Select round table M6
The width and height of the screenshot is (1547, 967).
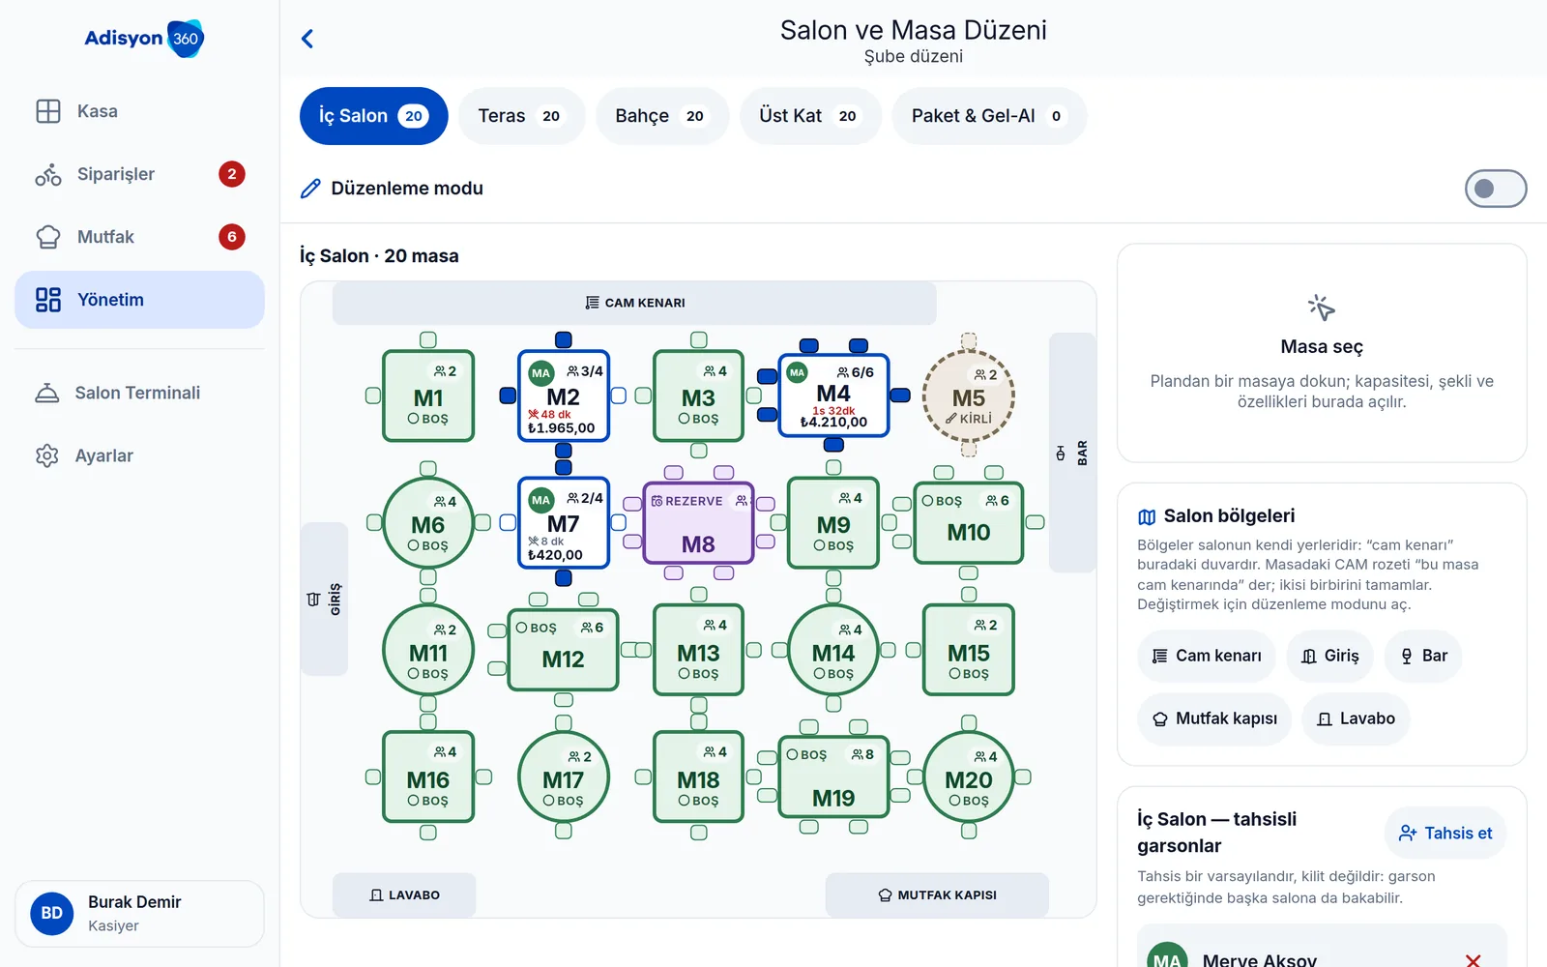click(x=428, y=523)
